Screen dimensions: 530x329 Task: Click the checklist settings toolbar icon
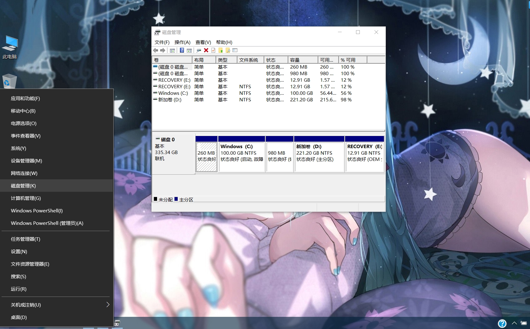[235, 50]
